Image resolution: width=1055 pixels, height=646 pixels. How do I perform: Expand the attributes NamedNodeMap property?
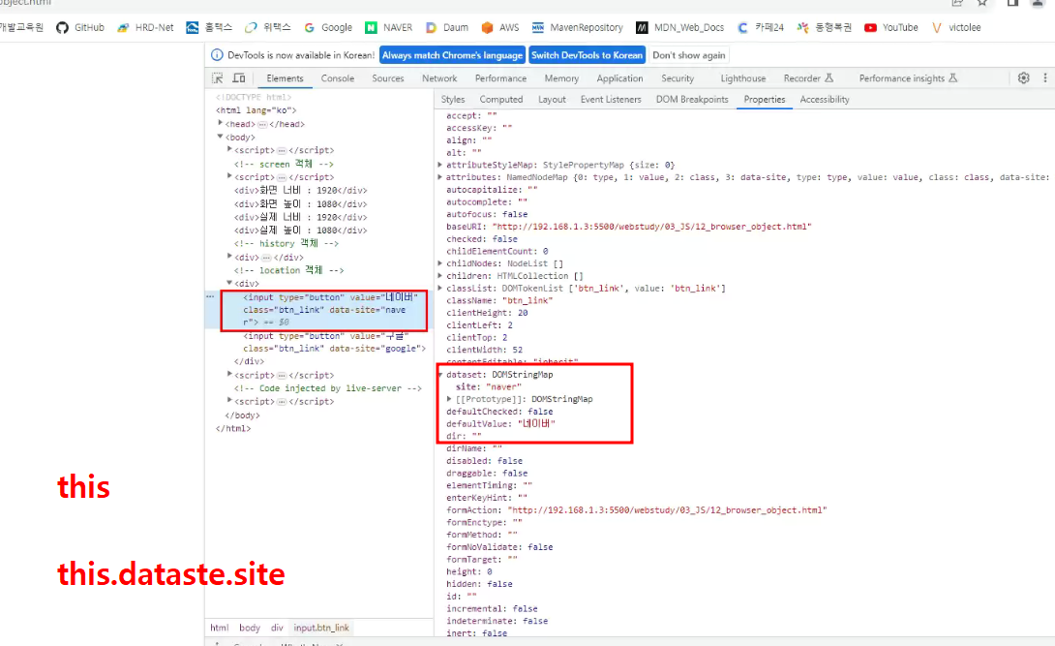point(440,177)
